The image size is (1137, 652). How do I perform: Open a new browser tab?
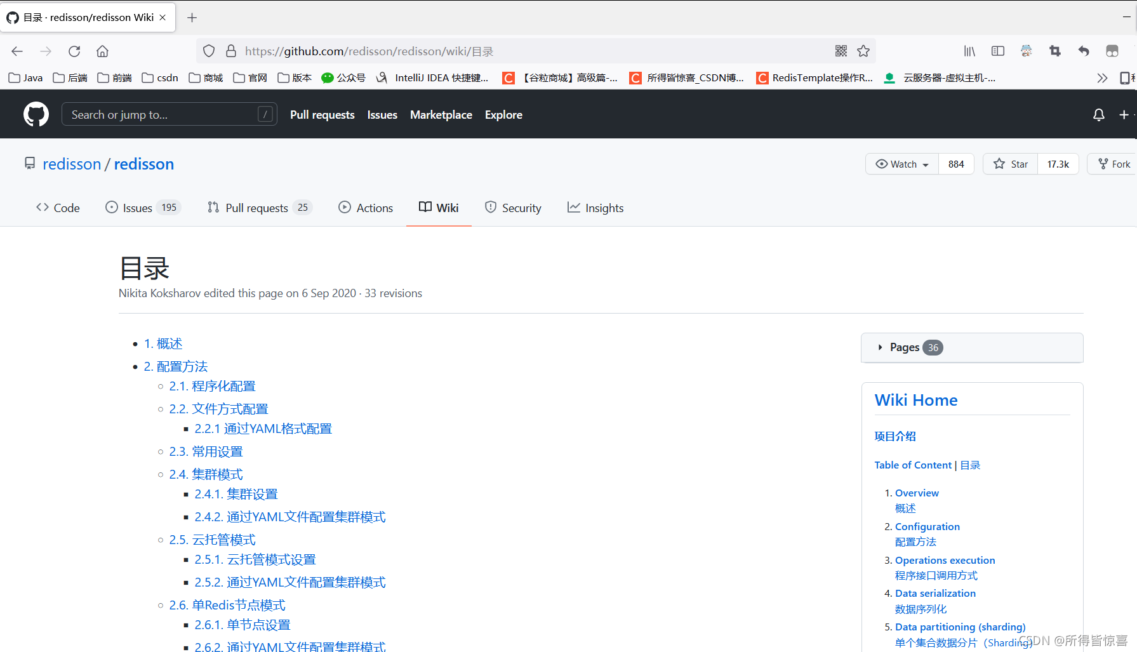(192, 18)
